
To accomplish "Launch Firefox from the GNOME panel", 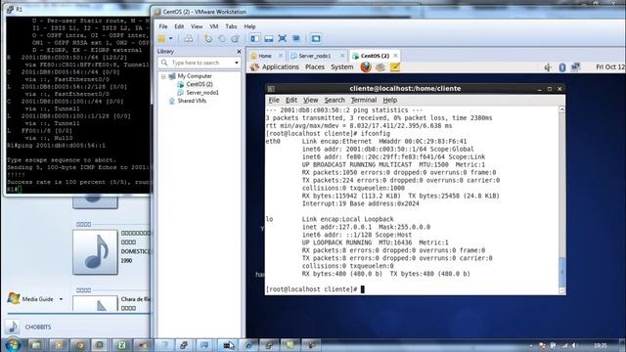I will (366, 67).
